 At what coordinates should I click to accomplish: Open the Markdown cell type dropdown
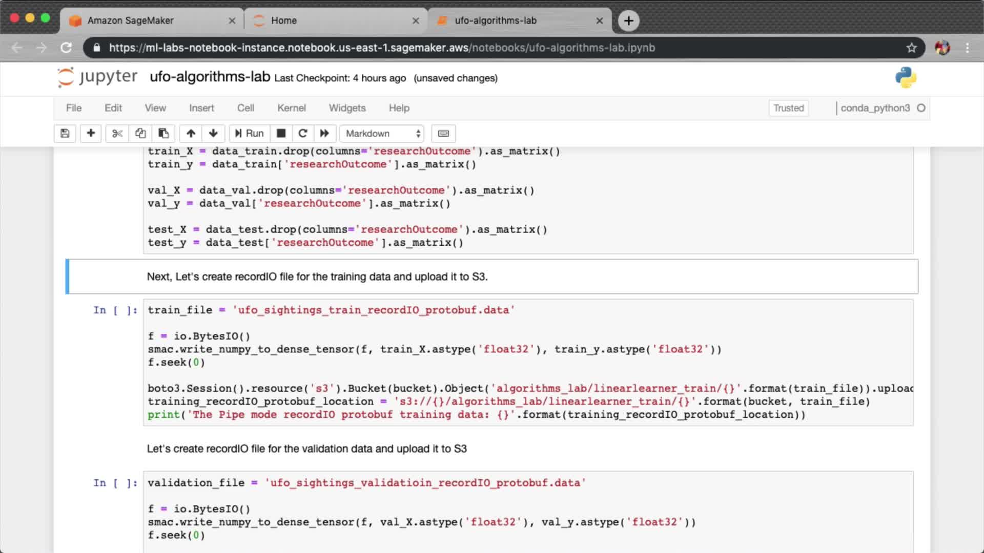pos(382,134)
